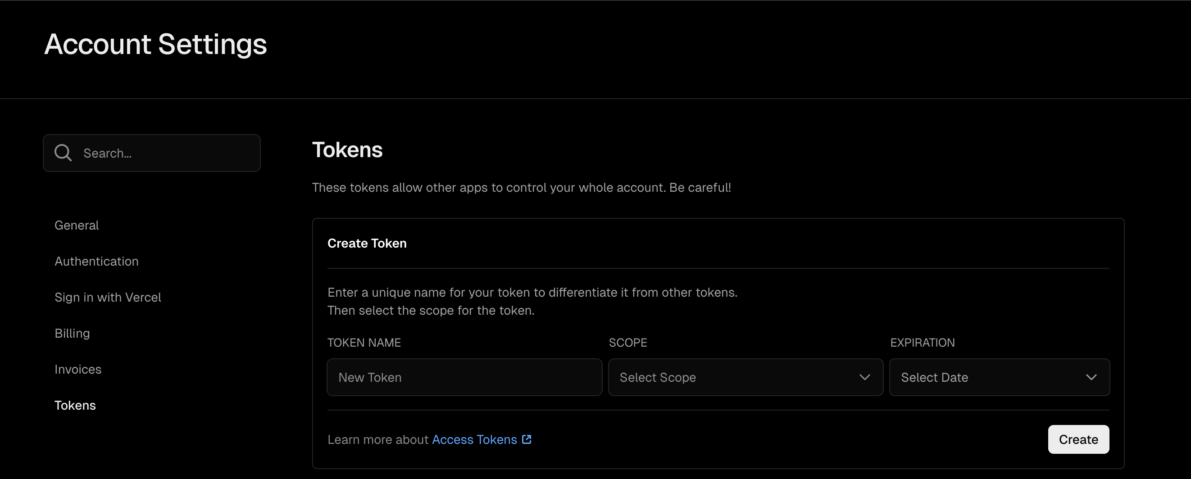Focus the settings Search field
1191x479 pixels.
point(152,153)
